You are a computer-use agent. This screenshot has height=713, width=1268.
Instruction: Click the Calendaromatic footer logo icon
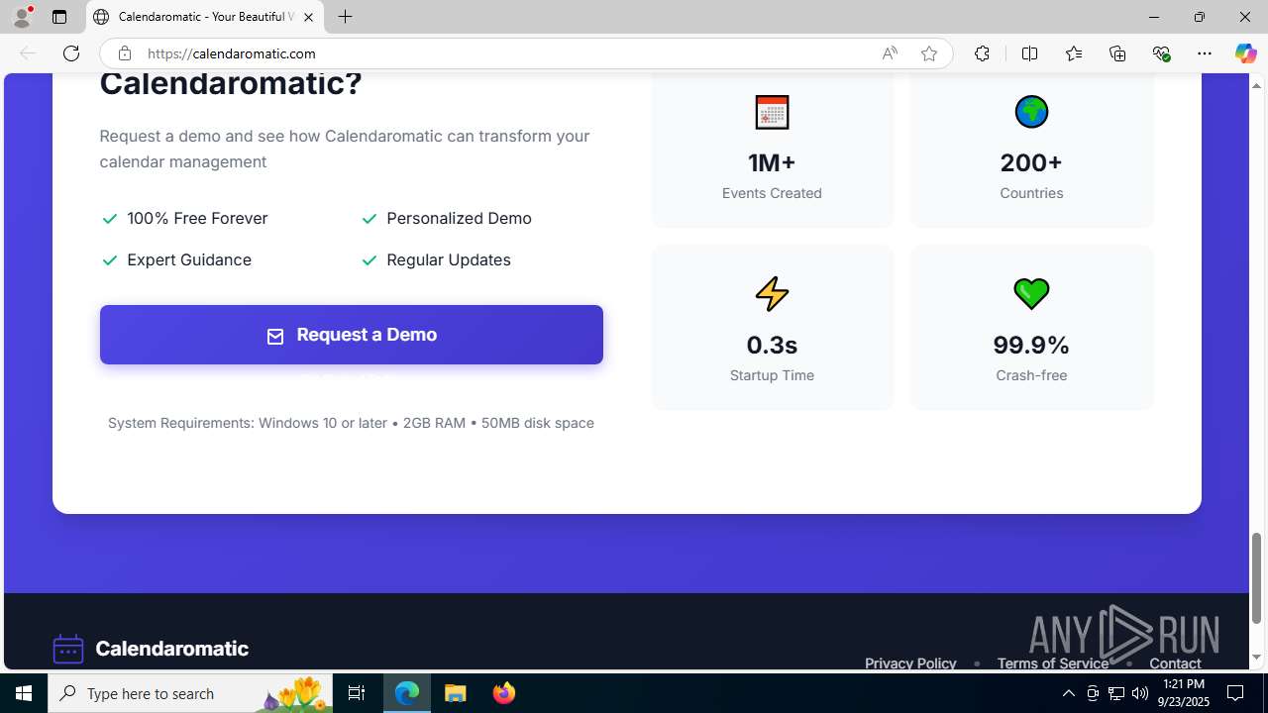click(67, 649)
